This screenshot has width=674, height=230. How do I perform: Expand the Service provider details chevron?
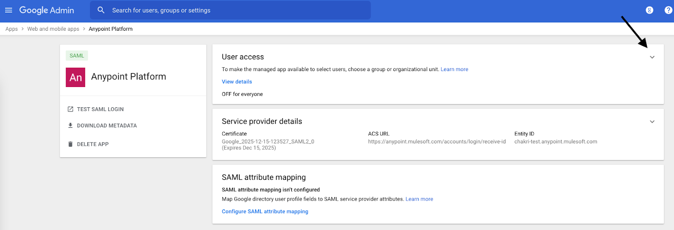click(x=652, y=122)
